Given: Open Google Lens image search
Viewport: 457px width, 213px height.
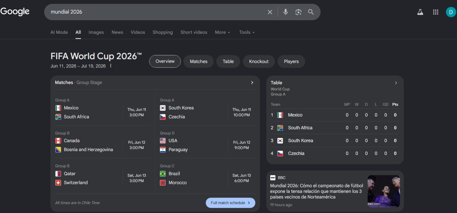Looking at the screenshot, I should tap(298, 12).
